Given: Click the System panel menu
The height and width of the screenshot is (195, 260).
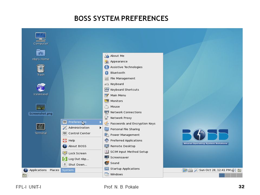Looking at the screenshot, I should point(68,170).
